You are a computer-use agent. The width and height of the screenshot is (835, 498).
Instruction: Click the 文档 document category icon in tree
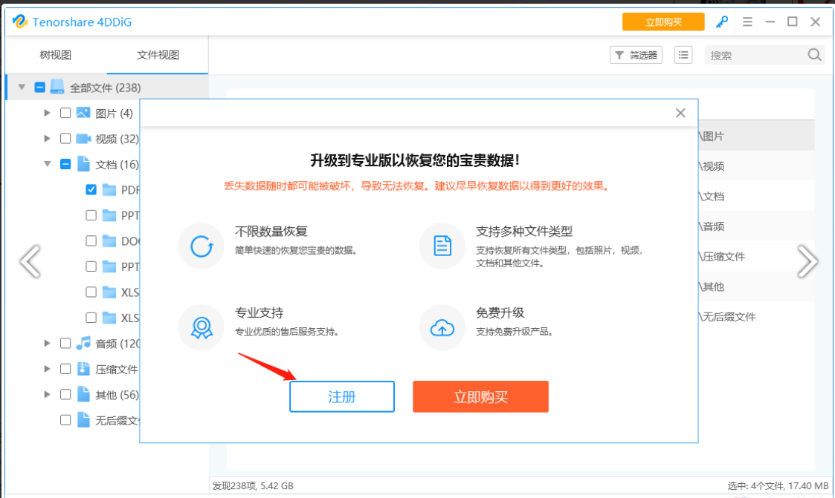coord(83,164)
